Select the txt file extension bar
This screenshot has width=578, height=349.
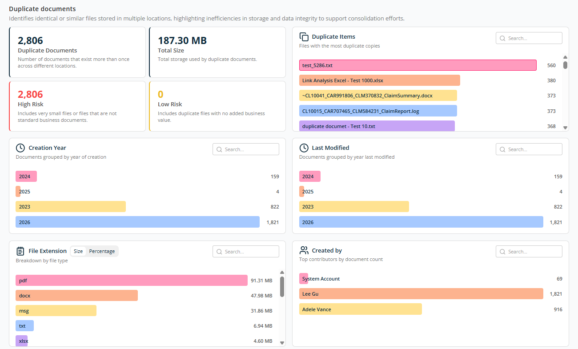[24, 326]
